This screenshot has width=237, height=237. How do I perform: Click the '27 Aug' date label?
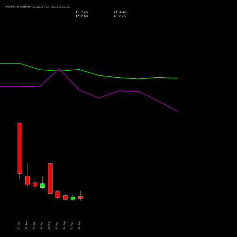click(x=18, y=226)
